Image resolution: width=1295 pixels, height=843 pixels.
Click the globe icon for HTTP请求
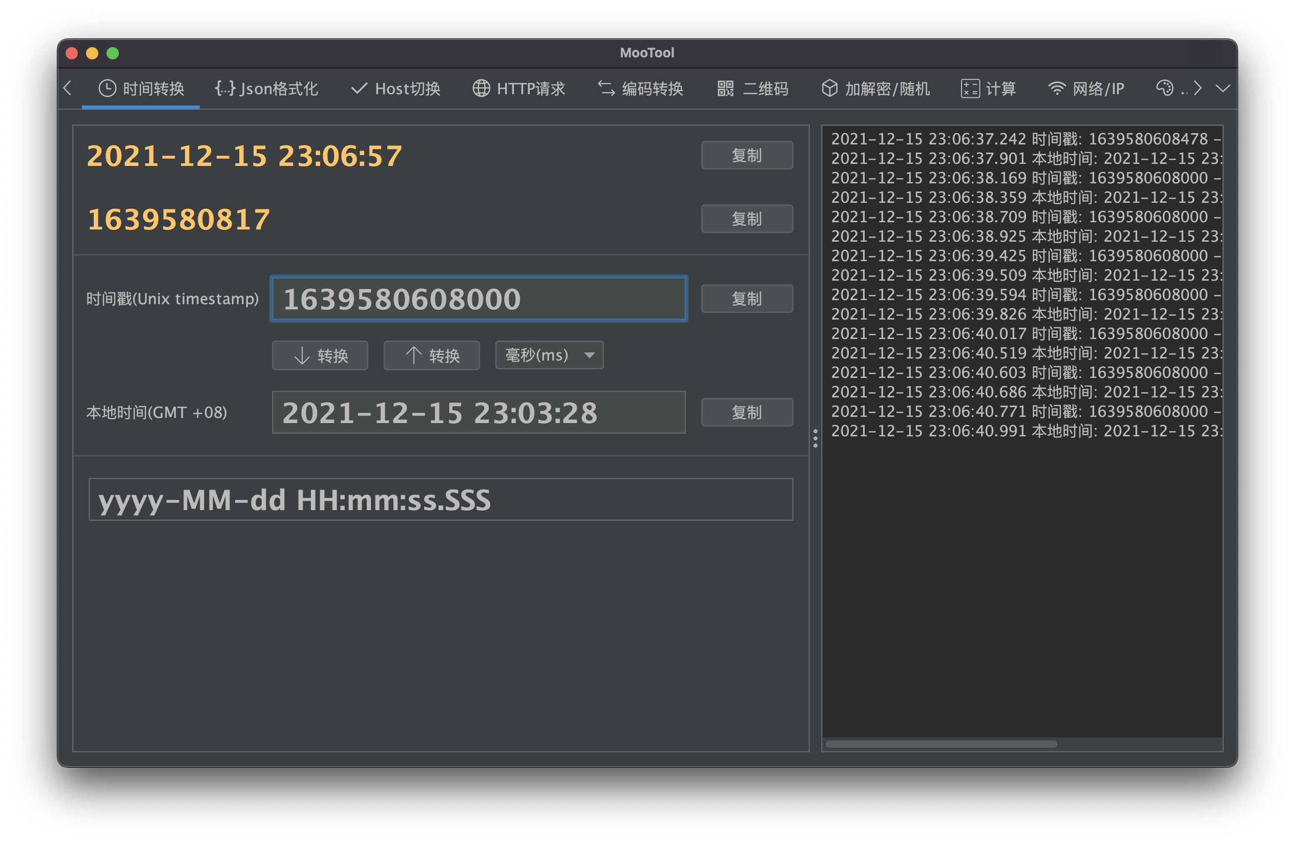point(481,88)
